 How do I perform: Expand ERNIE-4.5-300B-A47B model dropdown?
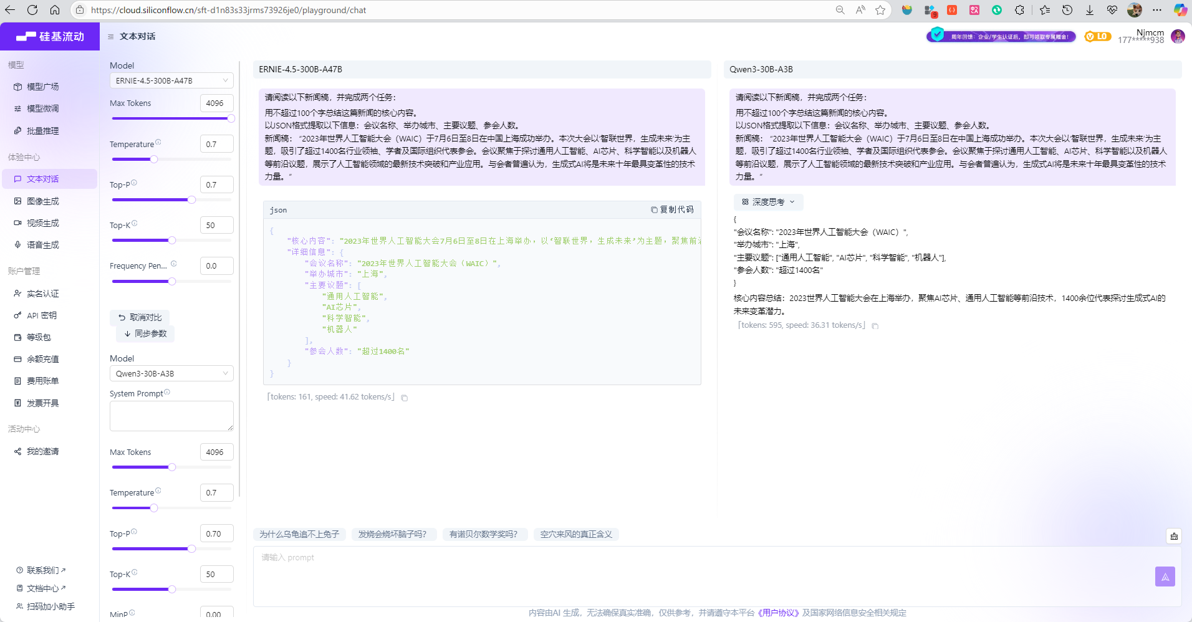(171, 80)
